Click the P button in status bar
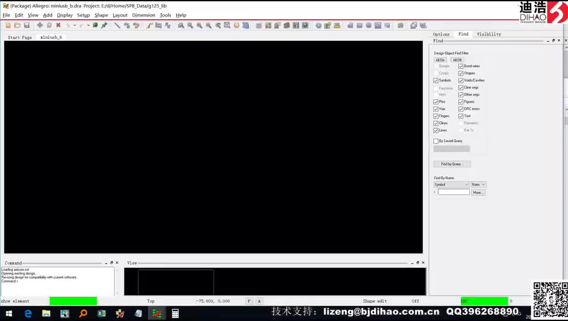Viewport: 568px width, 321px height. (x=249, y=301)
